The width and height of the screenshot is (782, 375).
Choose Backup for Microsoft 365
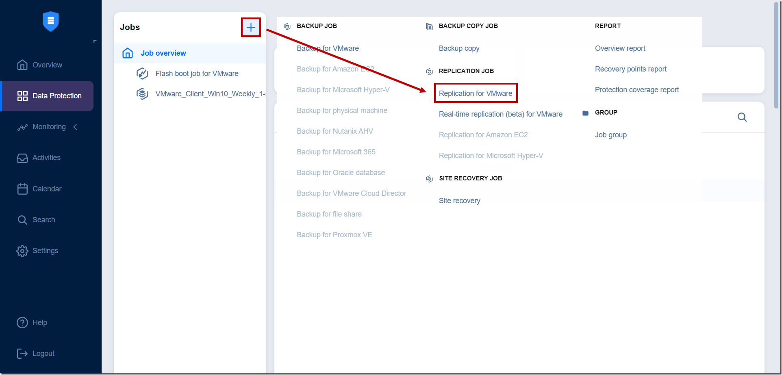click(x=336, y=152)
